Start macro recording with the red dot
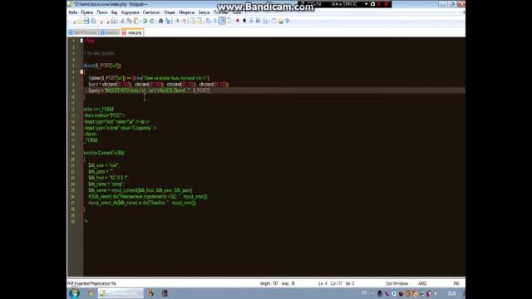The width and height of the screenshot is (532, 299). click(x=238, y=21)
